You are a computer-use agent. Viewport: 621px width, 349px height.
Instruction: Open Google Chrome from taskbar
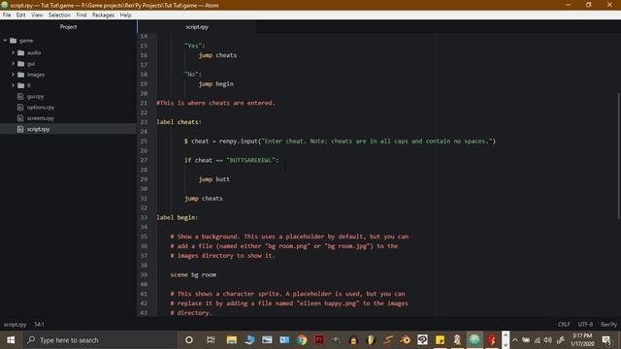302,340
